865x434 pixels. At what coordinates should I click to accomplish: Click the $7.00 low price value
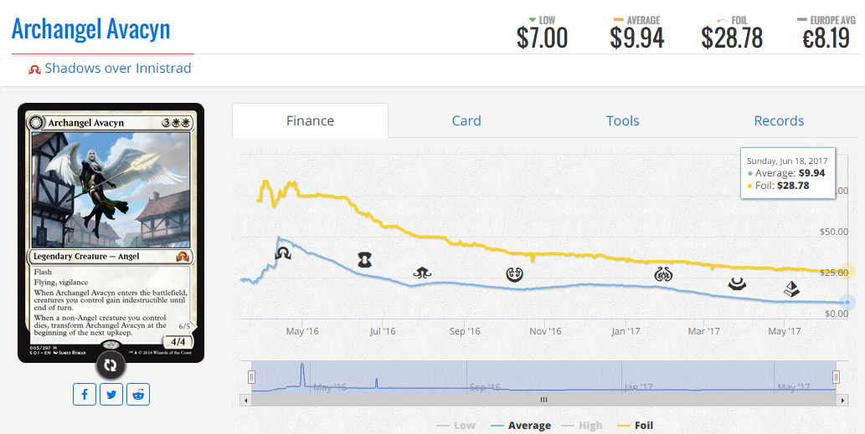(x=542, y=38)
